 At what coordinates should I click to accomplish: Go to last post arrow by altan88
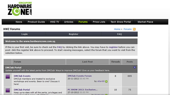(x=106, y=82)
